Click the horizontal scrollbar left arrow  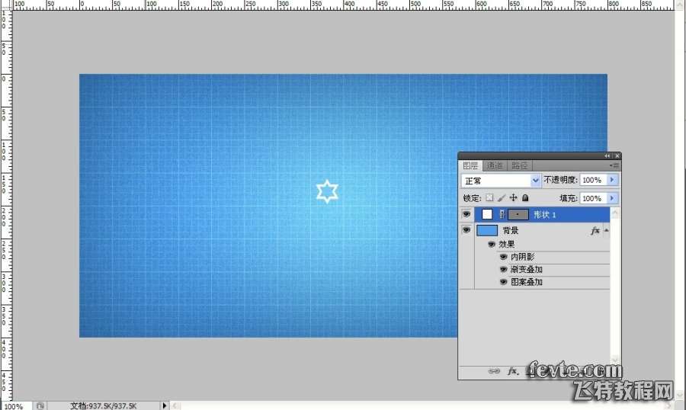(175, 406)
